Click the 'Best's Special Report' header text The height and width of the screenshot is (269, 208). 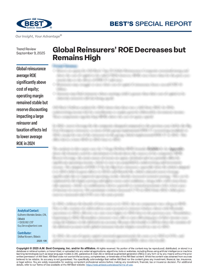(151, 24)
